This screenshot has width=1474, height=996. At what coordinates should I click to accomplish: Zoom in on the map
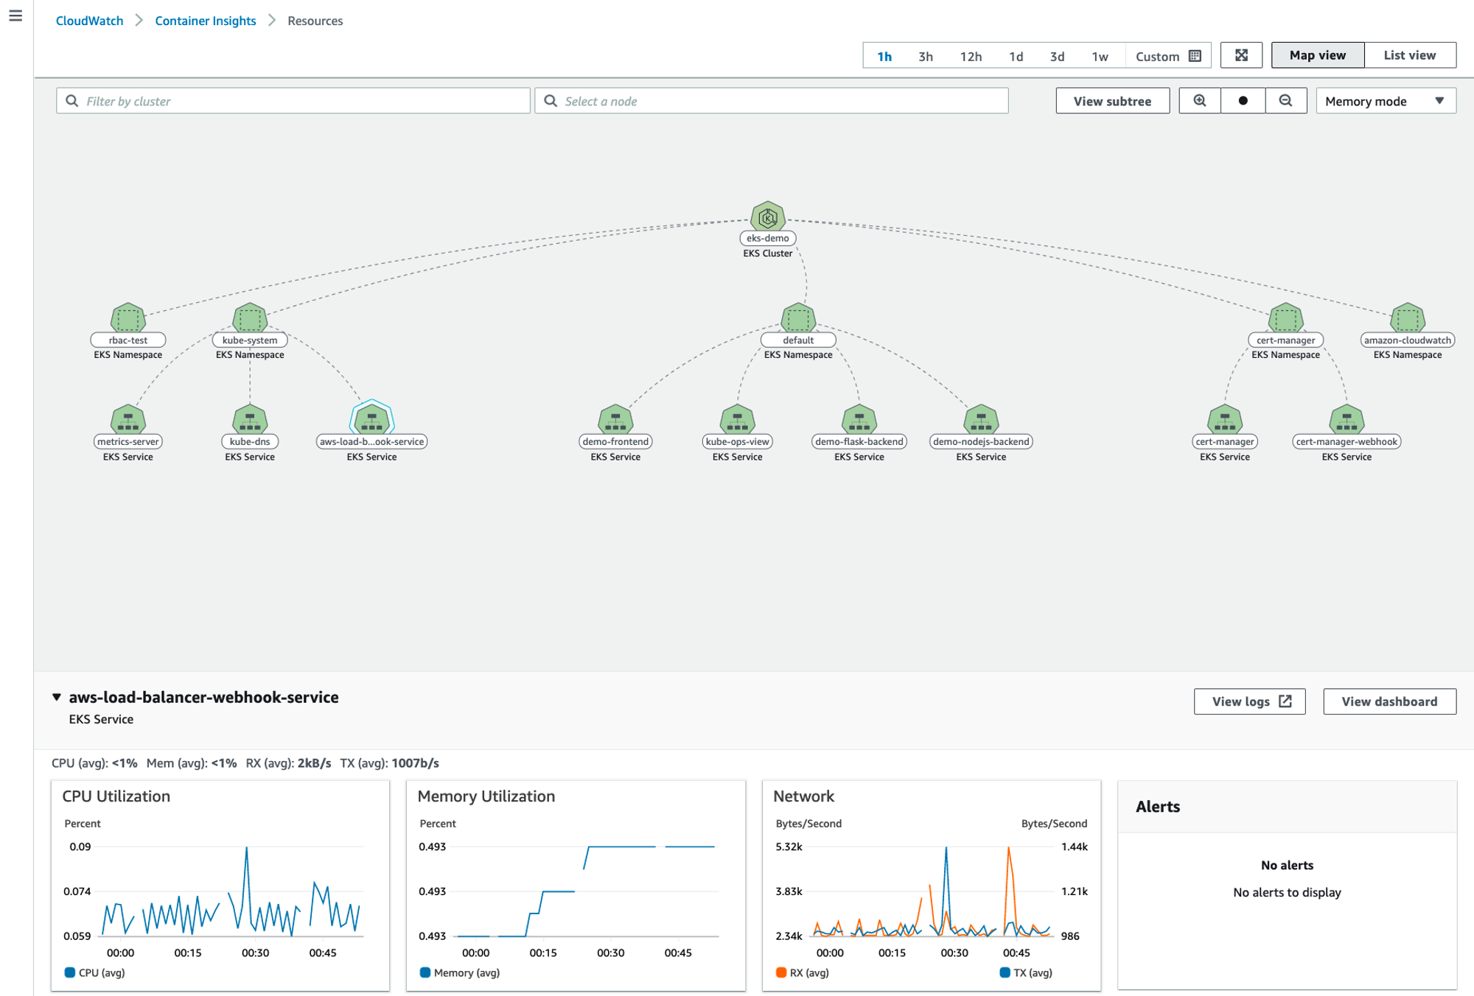(1199, 101)
